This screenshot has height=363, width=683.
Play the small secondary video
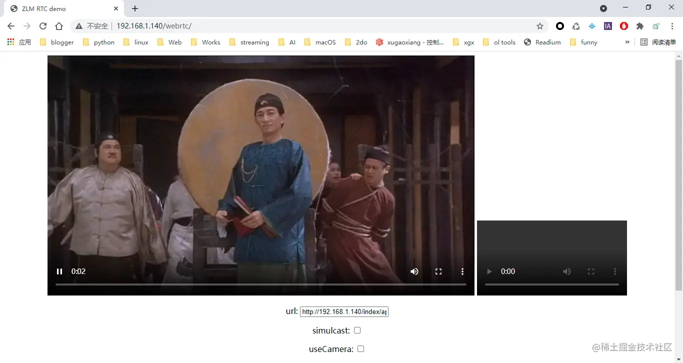pos(489,271)
